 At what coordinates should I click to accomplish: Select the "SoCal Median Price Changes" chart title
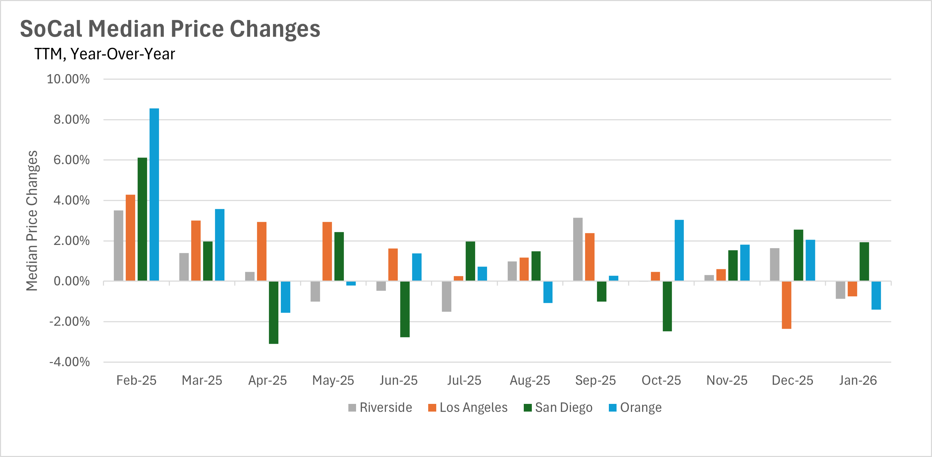pos(170,29)
